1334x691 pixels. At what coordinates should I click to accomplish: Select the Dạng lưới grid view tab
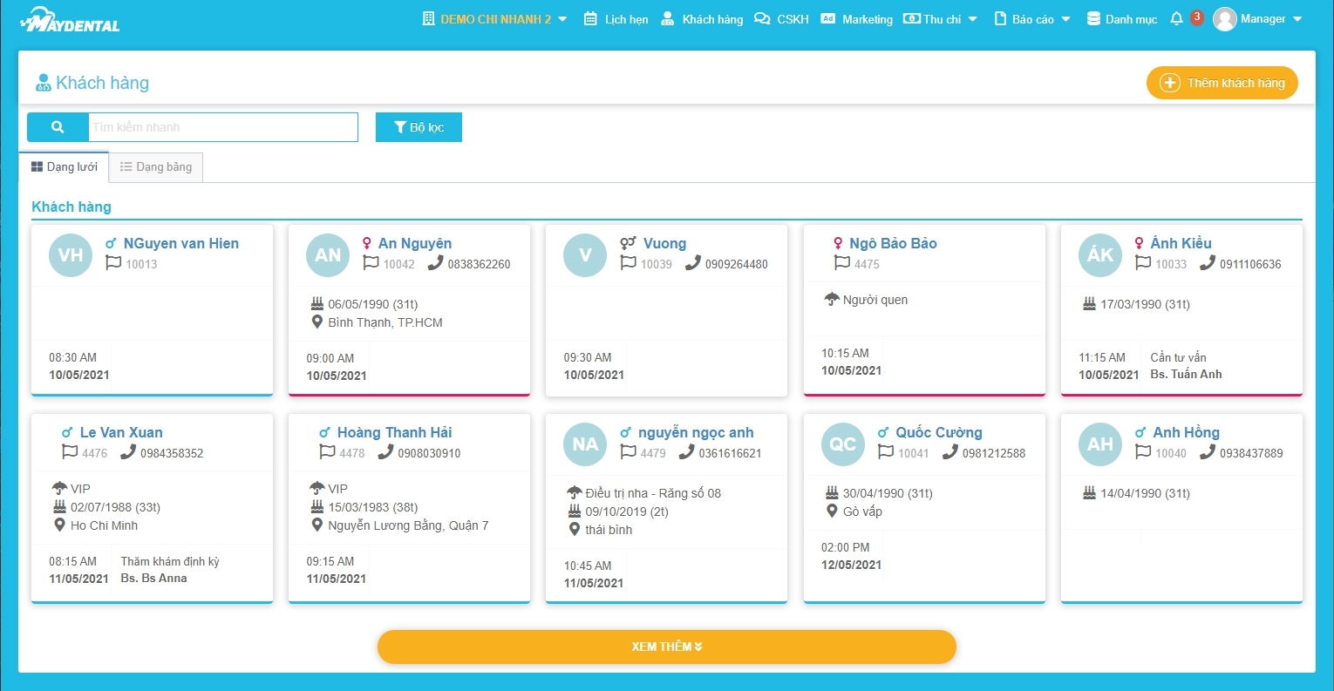coord(65,167)
